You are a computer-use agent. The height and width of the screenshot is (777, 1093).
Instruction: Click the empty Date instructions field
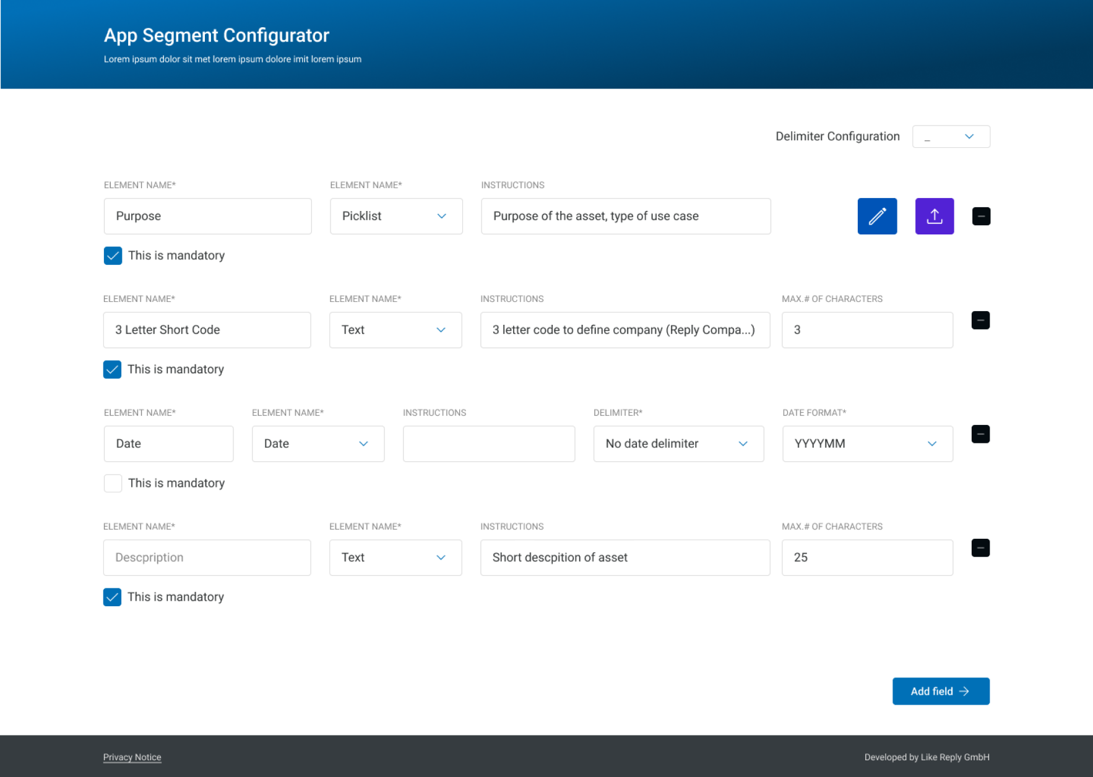click(x=489, y=444)
